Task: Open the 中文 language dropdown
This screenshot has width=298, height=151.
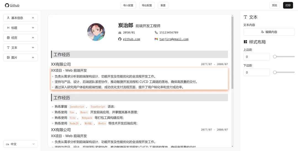Action: tap(20, 144)
